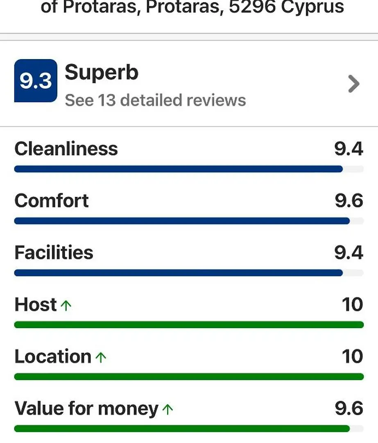
Task: Click the Comfort score of 9.6
Action: tap(349, 201)
